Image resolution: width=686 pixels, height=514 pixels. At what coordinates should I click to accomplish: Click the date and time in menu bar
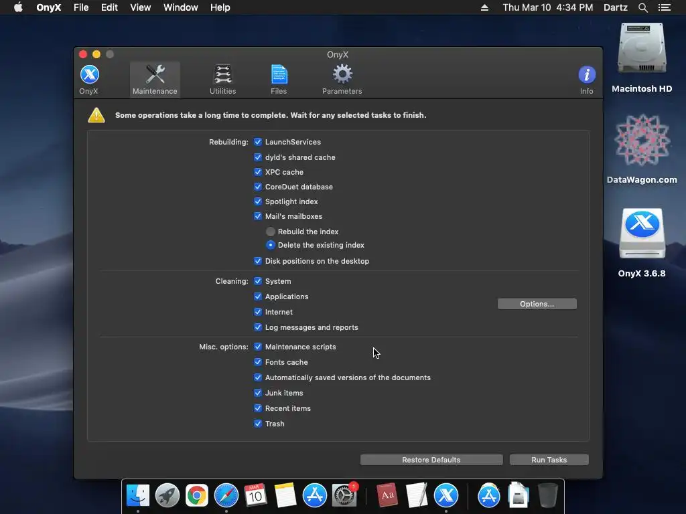click(x=548, y=7)
